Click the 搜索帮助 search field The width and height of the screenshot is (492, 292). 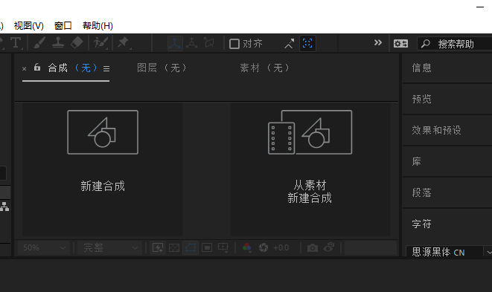[x=455, y=44]
